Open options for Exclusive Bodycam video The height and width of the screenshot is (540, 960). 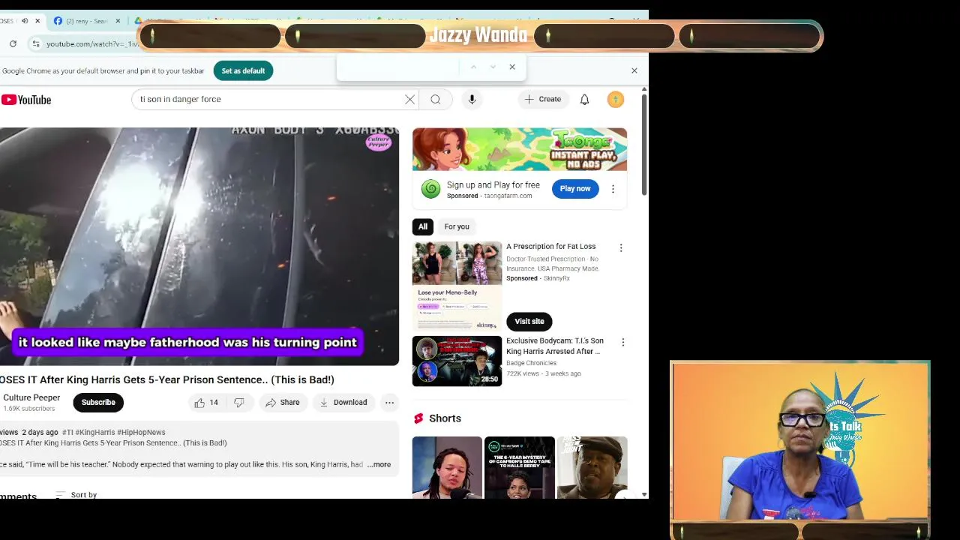622,342
